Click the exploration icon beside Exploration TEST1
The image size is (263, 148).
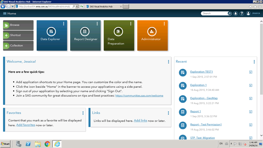click(x=183, y=73)
